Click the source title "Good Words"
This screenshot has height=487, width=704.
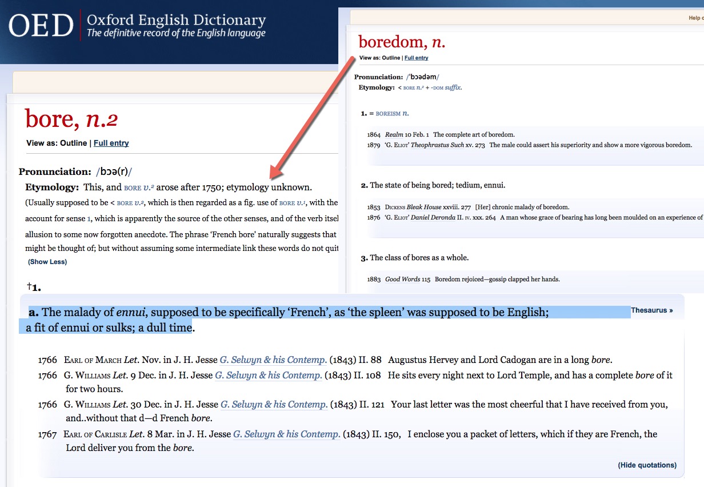402,280
